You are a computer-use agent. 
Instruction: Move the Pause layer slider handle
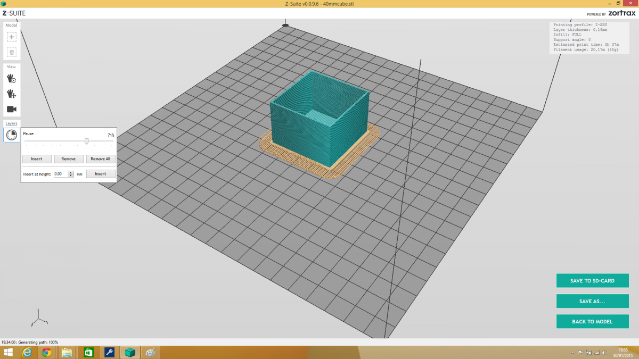click(86, 141)
